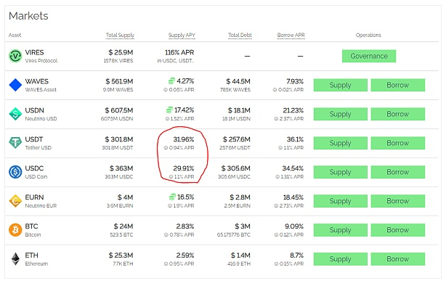The image size is (446, 283).
Task: Sort by the Supply APY column header
Action: tap(182, 36)
